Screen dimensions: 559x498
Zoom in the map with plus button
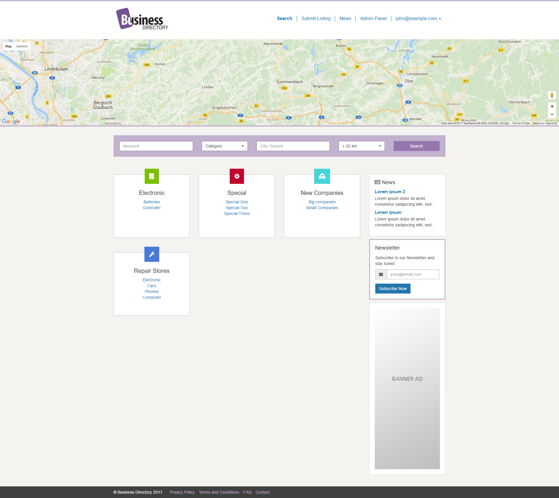click(x=552, y=106)
